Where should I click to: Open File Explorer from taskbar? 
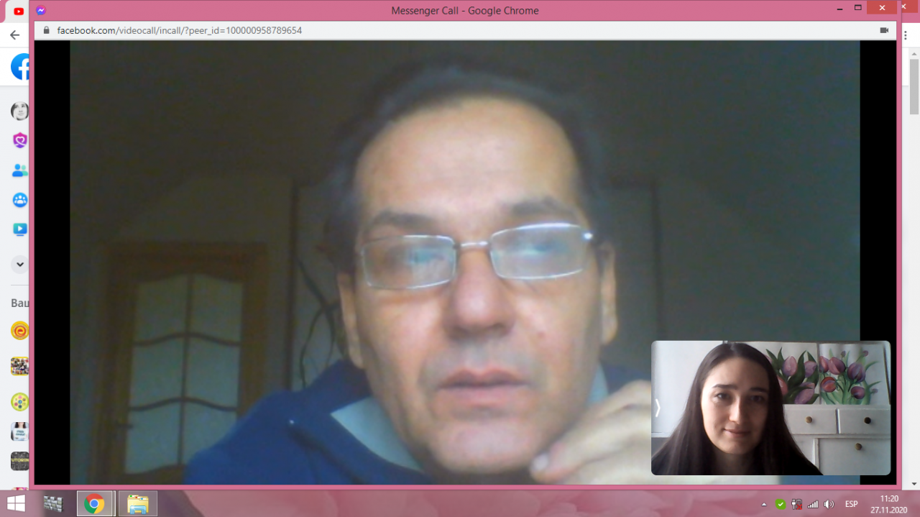pos(137,503)
